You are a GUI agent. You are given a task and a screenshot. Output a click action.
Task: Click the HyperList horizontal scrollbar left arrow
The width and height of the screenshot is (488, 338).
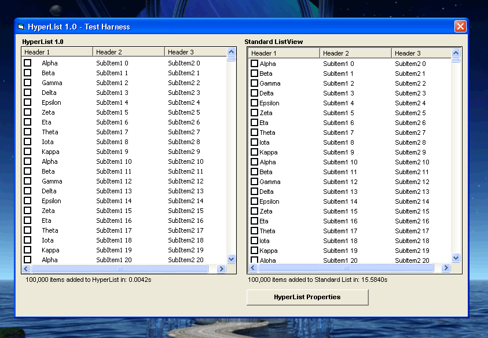[27, 269]
